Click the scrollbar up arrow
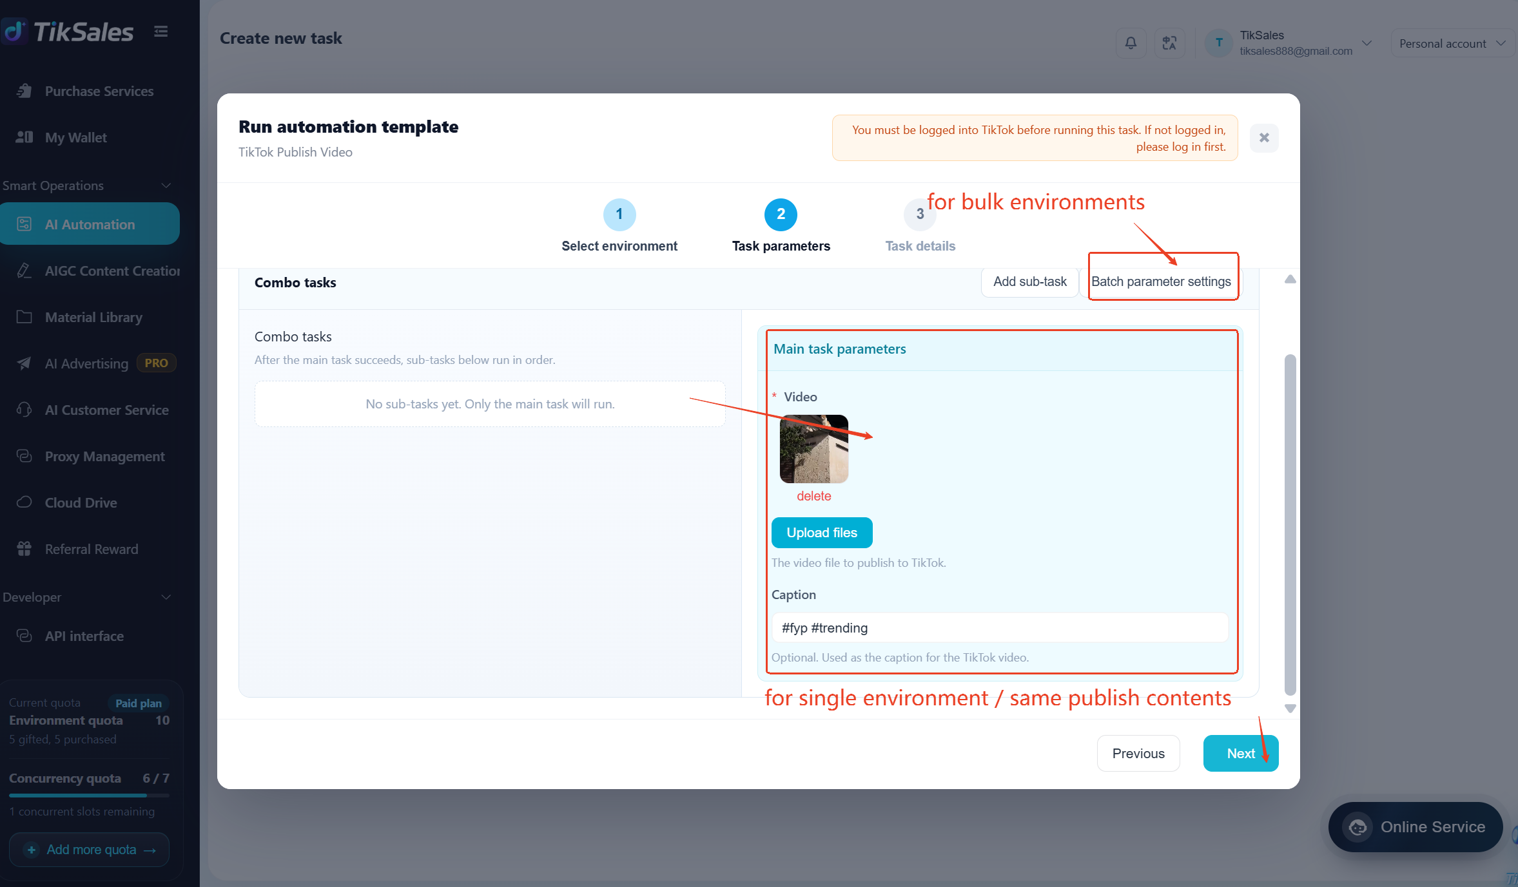 [1290, 279]
